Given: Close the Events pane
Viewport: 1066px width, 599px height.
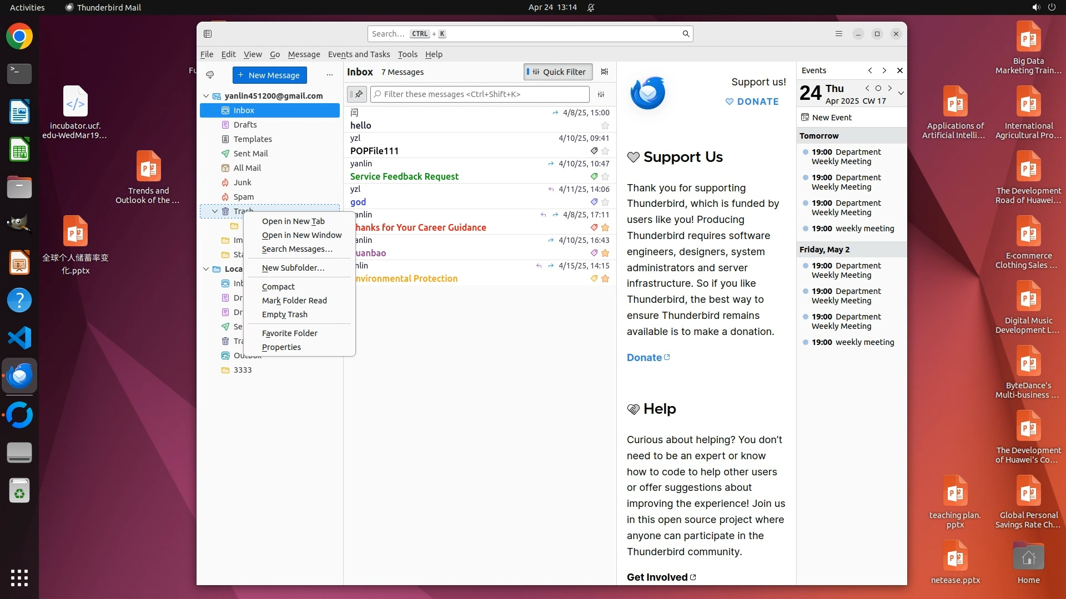Looking at the screenshot, I should pyautogui.click(x=899, y=70).
